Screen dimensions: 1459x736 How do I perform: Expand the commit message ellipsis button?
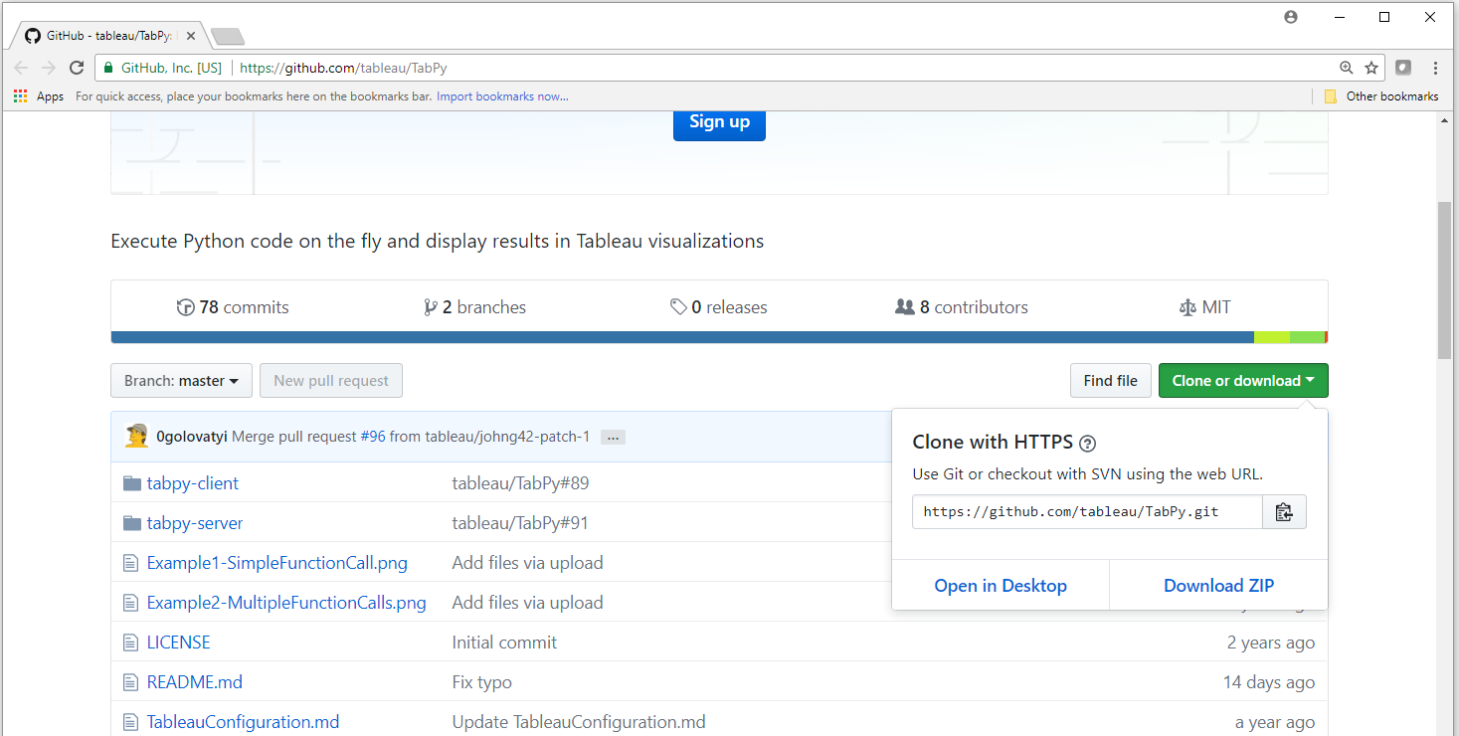(x=613, y=437)
